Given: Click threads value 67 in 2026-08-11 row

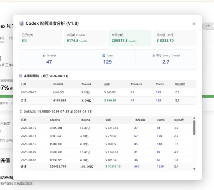Looking at the screenshot, I should (136, 136).
